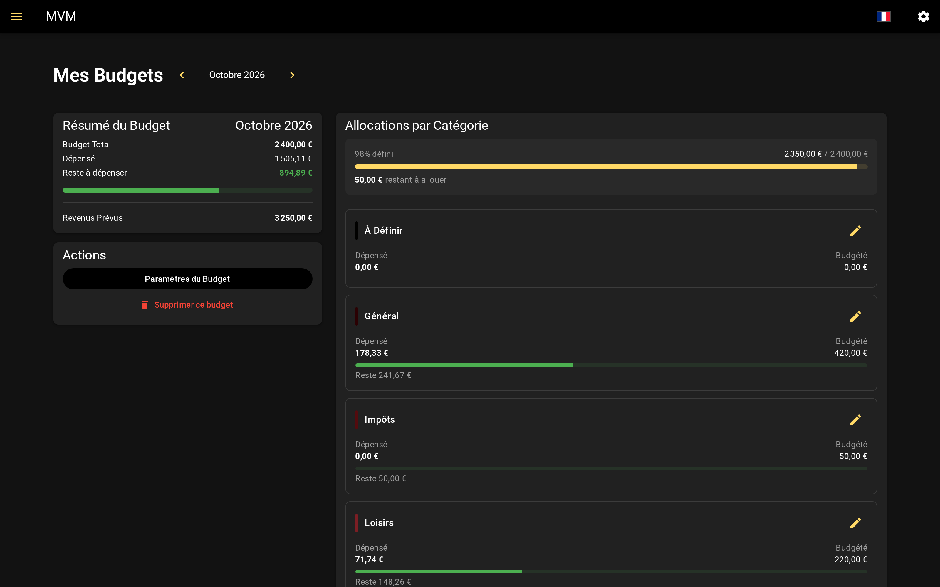This screenshot has width=940, height=587.
Task: Click the Général spending progress bar
Action: tap(611, 365)
